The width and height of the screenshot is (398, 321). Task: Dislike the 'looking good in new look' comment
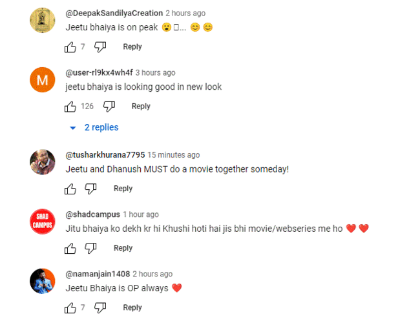(x=109, y=106)
